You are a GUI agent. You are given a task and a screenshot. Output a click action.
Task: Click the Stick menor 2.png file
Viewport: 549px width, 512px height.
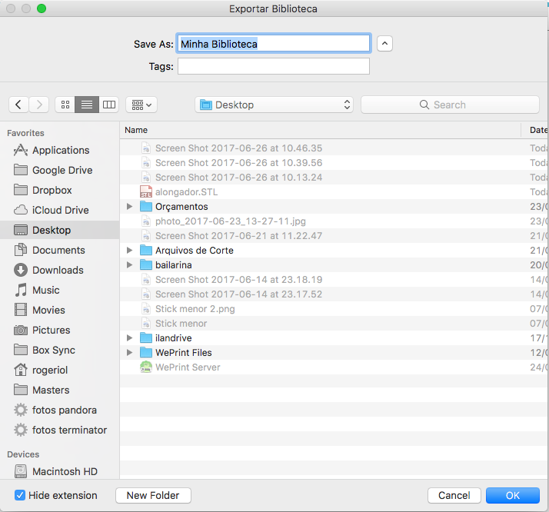pos(195,309)
